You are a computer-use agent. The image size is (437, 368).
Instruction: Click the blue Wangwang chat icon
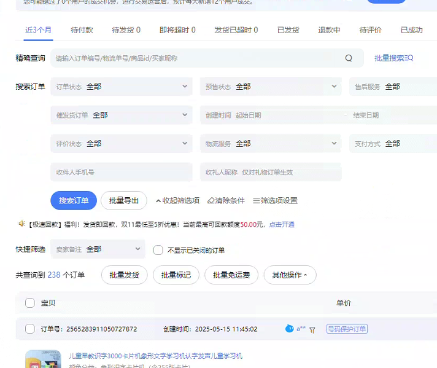coord(290,329)
